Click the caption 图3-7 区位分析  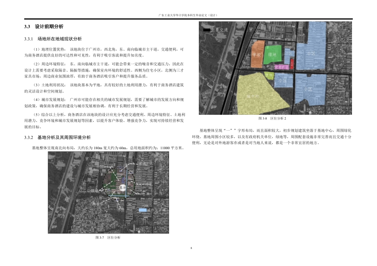[108, 237]
